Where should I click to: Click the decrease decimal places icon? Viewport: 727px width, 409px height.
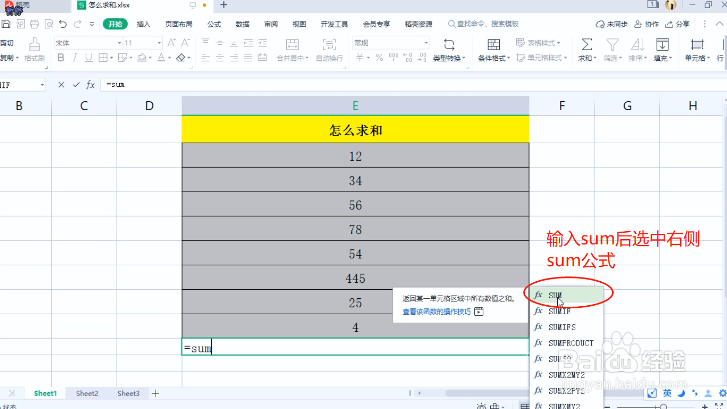tap(423, 58)
